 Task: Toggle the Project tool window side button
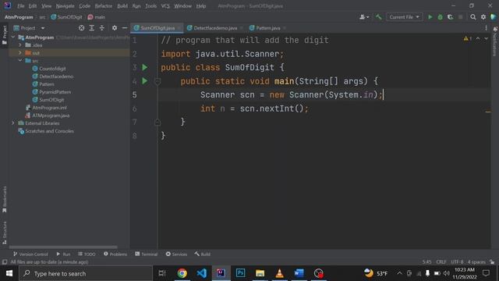click(5, 35)
